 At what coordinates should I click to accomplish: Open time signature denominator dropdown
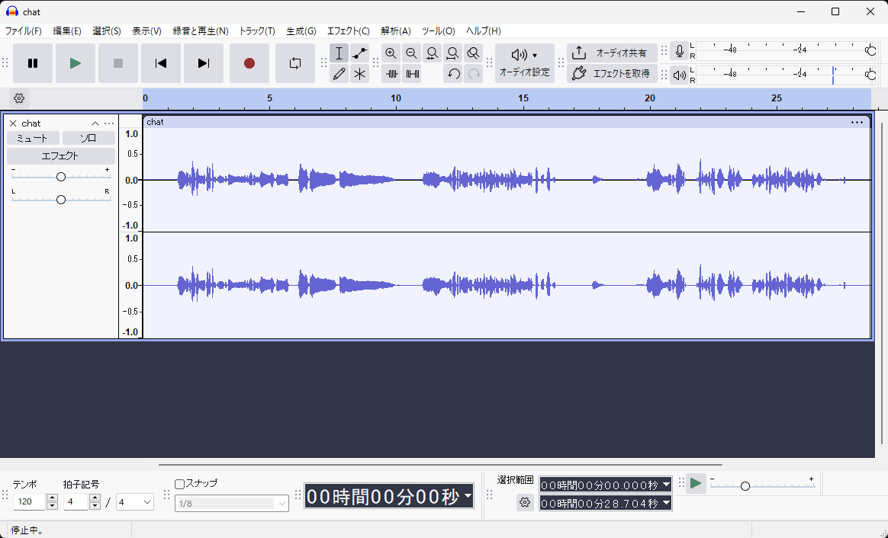(x=135, y=501)
